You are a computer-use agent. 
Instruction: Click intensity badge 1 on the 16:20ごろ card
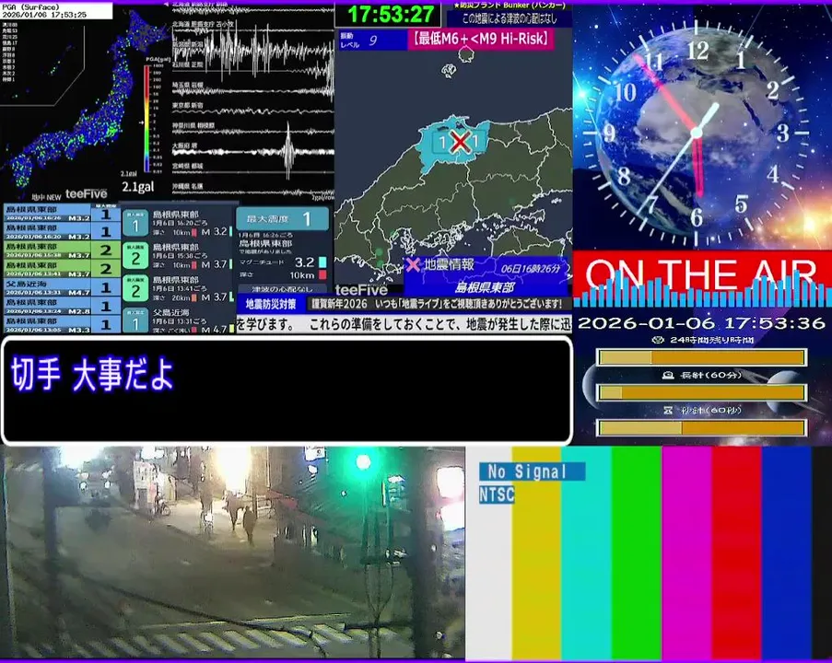tap(135, 225)
